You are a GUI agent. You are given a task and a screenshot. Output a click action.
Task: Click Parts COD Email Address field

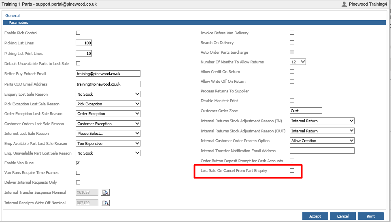tap(108, 84)
